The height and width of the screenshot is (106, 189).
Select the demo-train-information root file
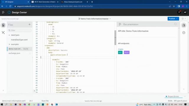coord(20,49)
